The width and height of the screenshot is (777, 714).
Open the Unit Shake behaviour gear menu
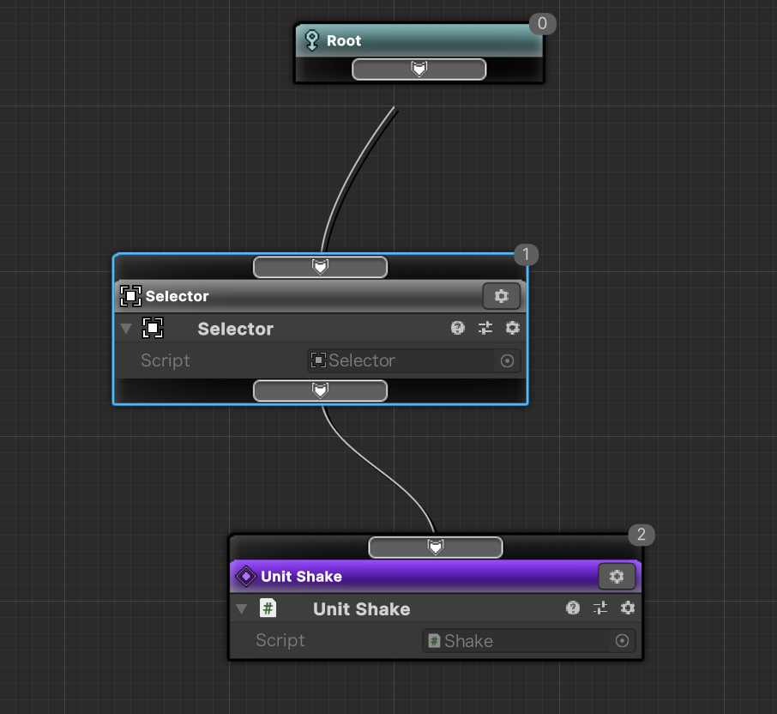[628, 608]
